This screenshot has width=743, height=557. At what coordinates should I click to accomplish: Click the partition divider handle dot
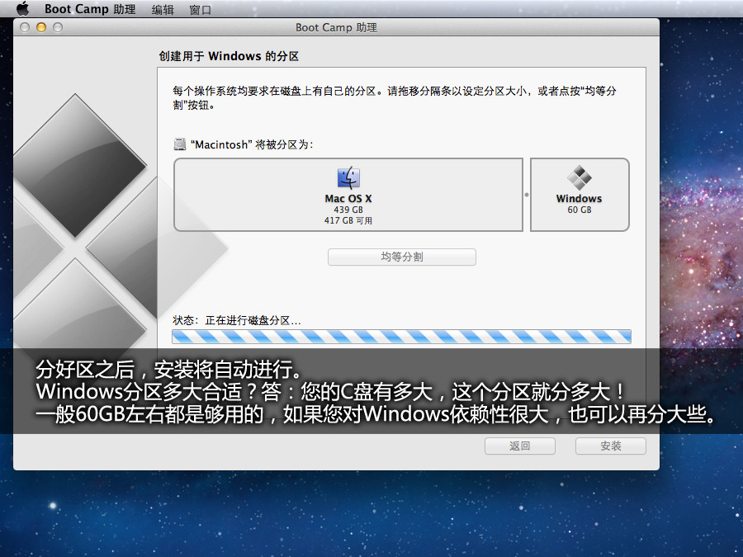point(527,195)
